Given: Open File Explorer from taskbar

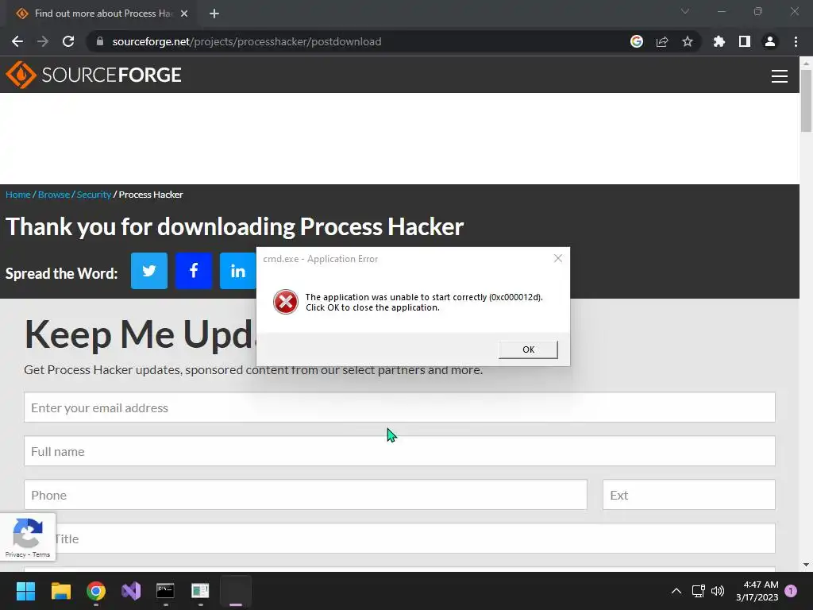Looking at the screenshot, I should [x=60, y=591].
